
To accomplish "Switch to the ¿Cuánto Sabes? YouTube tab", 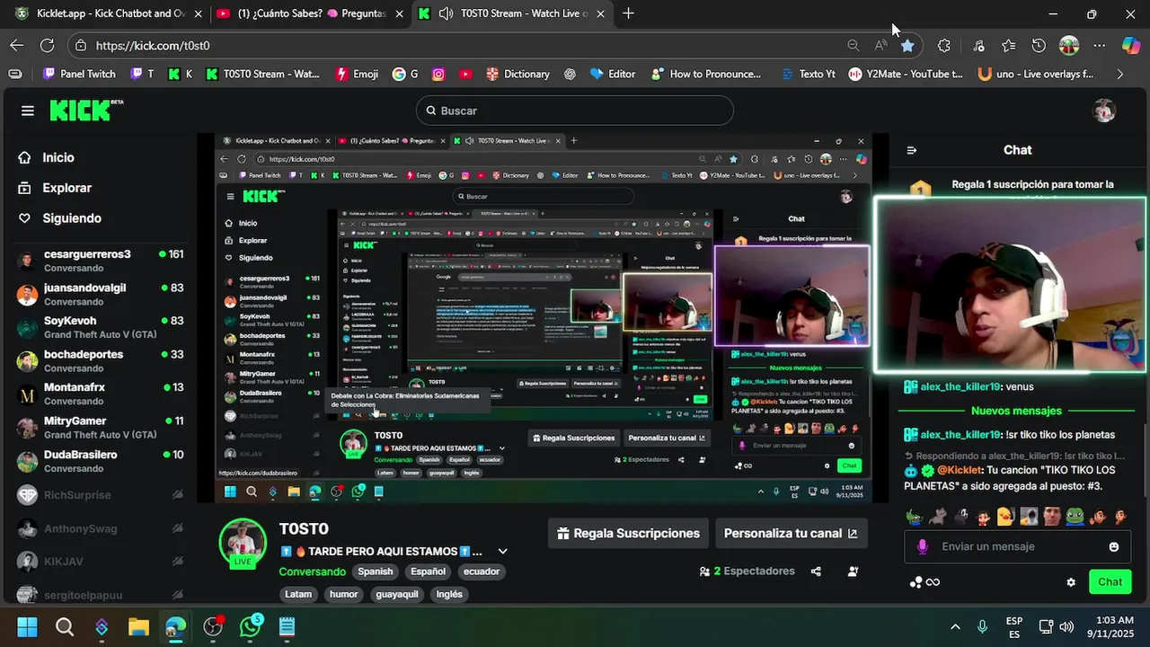I will click(x=311, y=13).
